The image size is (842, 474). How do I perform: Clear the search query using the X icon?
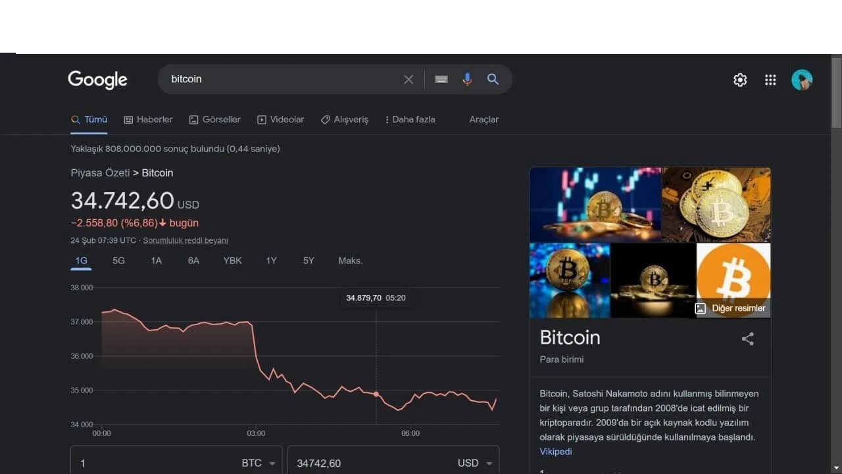click(408, 79)
